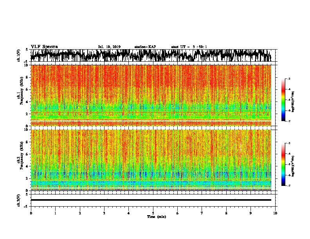310x239 pixels.
Task: Click the "-3" tick on ch.1 colorbar
Action: coord(289,78)
